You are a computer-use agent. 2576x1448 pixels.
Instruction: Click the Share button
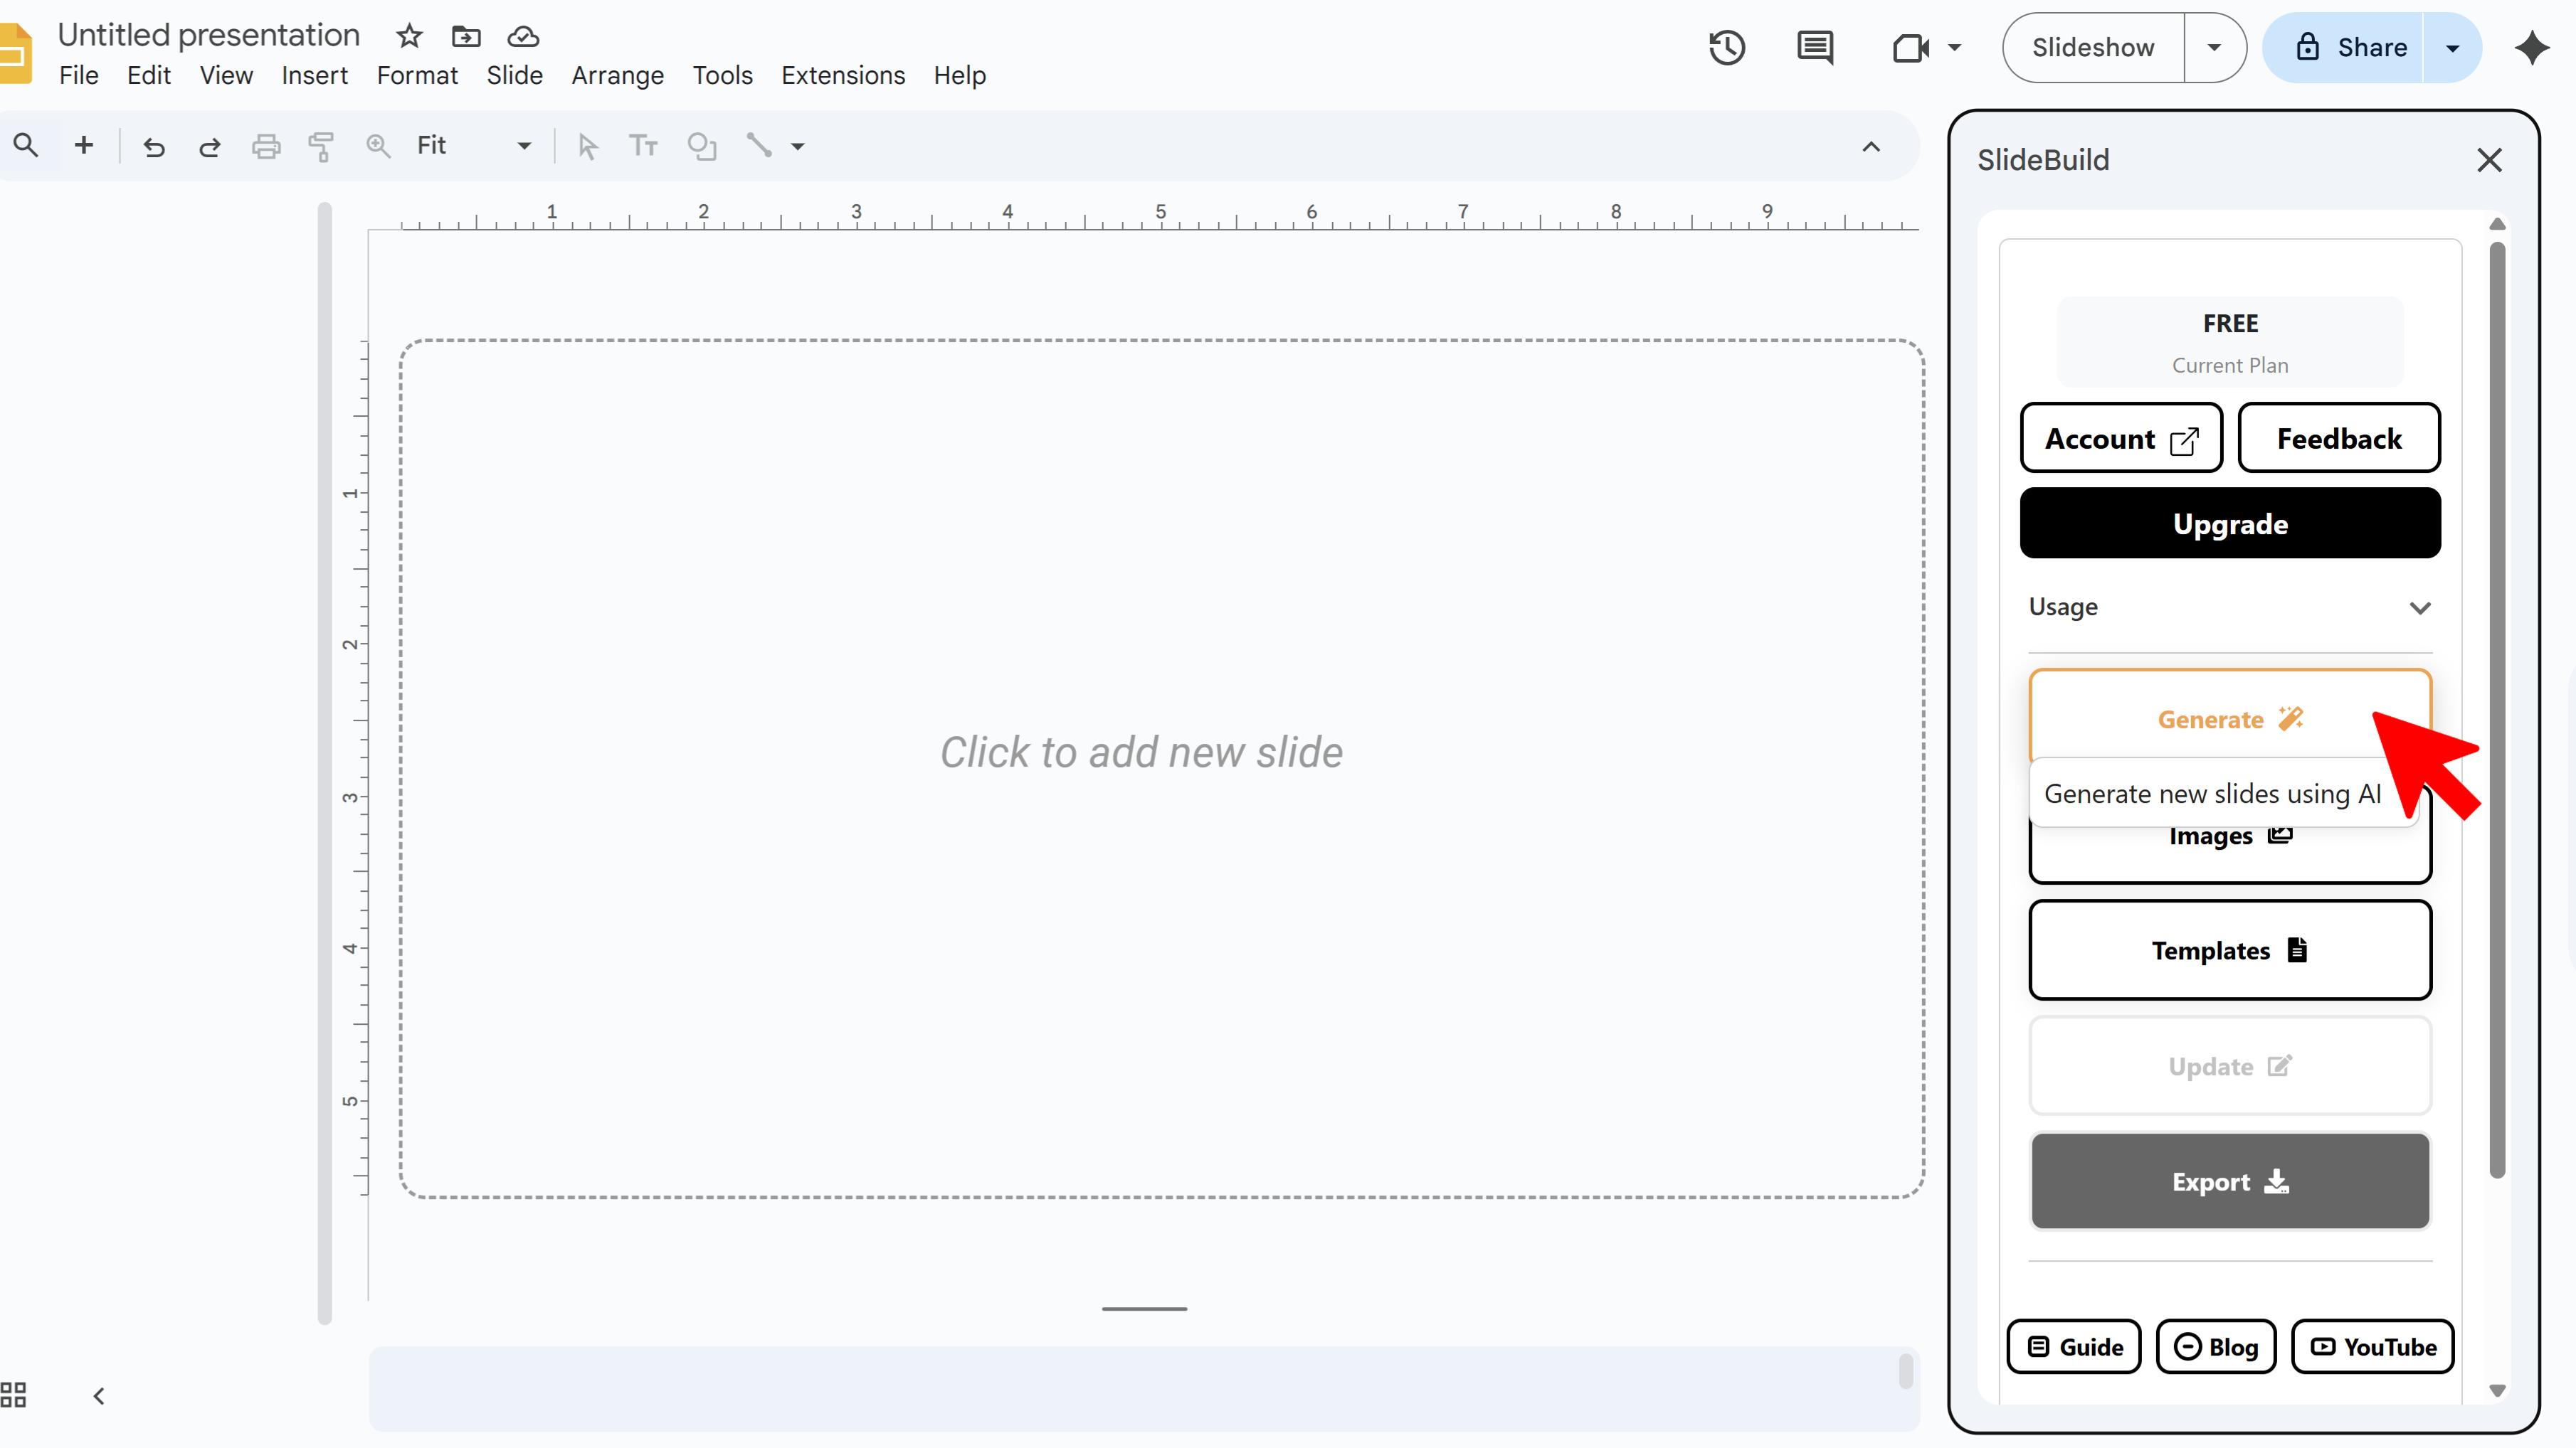(x=2343, y=48)
